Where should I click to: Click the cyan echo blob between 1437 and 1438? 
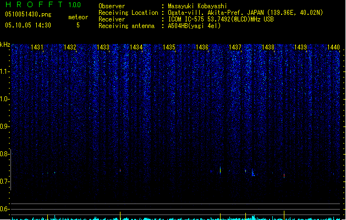(253, 173)
